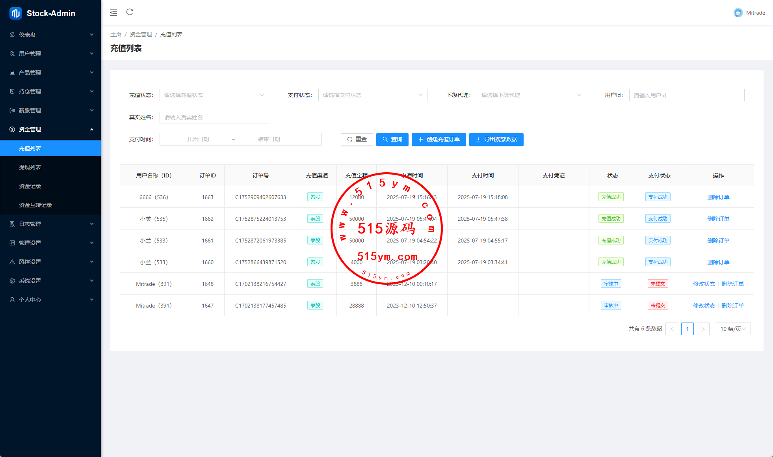Click the 创建充值订单 button
This screenshot has width=773, height=457.
coord(439,139)
